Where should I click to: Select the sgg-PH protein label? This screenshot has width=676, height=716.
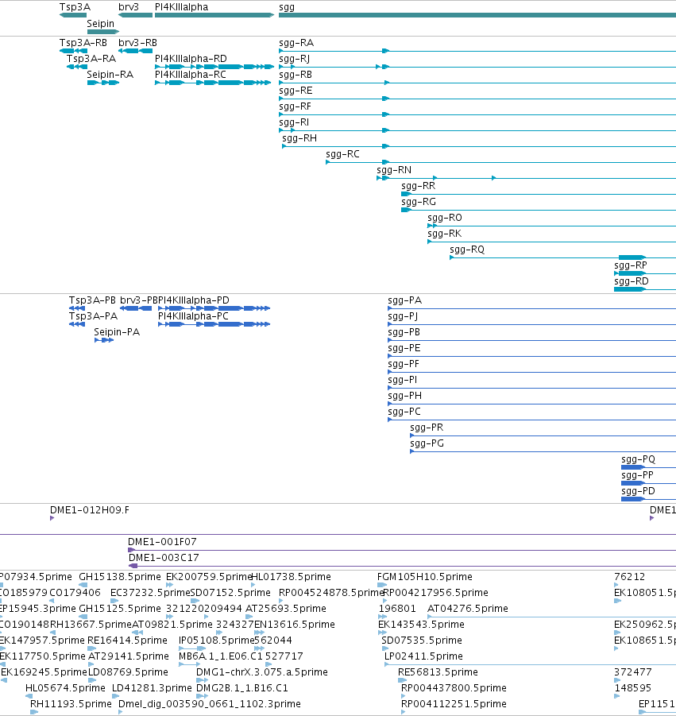click(x=404, y=396)
